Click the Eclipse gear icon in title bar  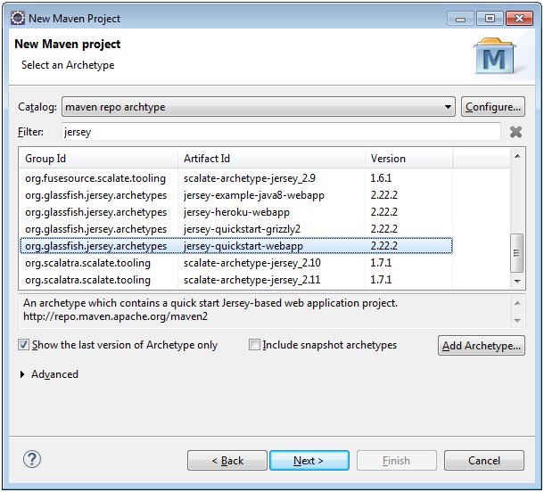pos(17,18)
